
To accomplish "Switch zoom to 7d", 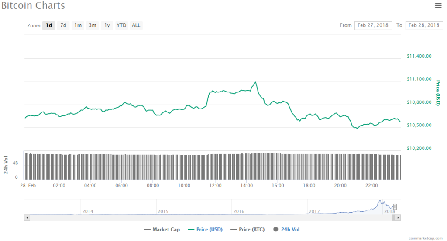I will (x=63, y=25).
